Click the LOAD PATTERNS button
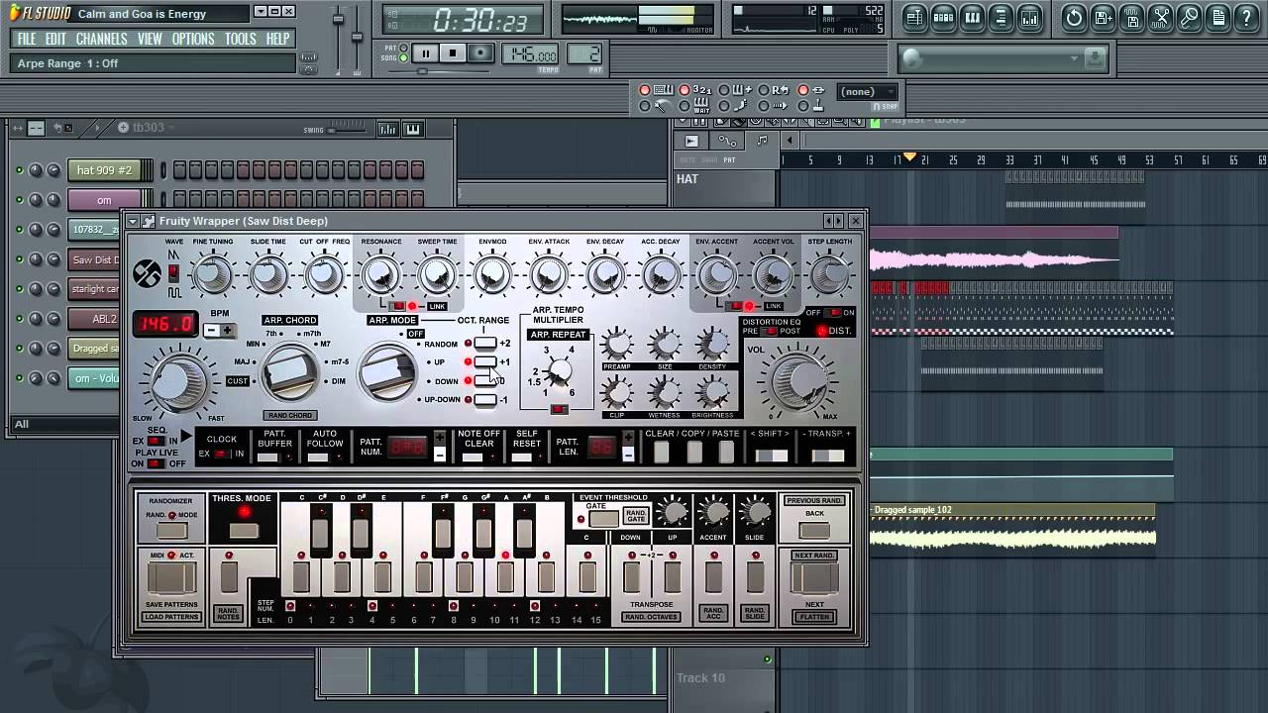The image size is (1268, 713). click(171, 617)
